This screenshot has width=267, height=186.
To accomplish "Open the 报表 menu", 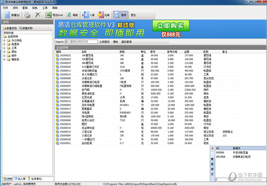I will click(x=35, y=8).
